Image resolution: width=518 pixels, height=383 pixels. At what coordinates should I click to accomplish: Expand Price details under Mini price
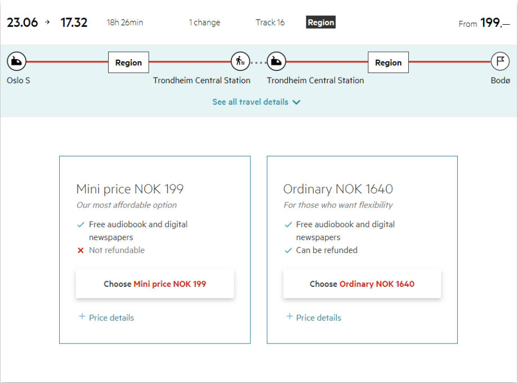[106, 318]
